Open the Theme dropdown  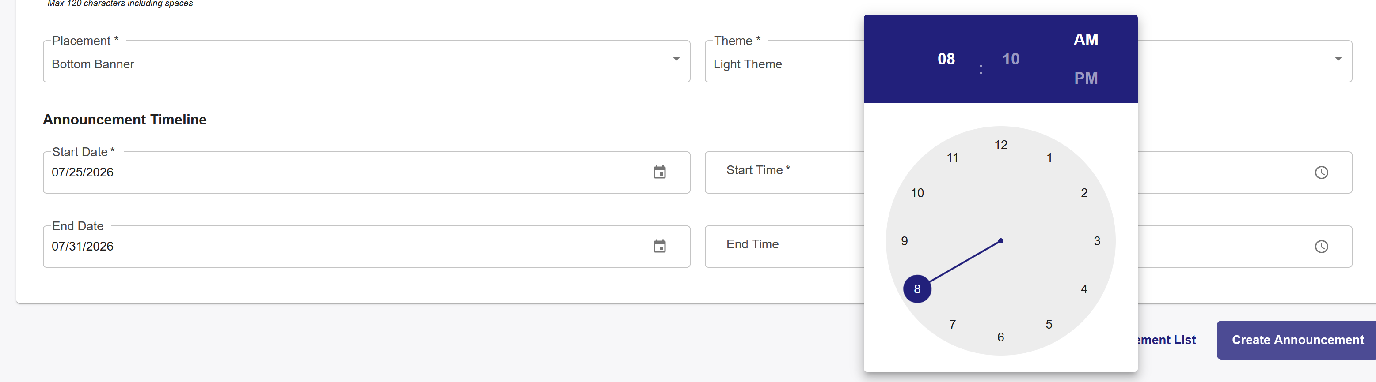784,61
